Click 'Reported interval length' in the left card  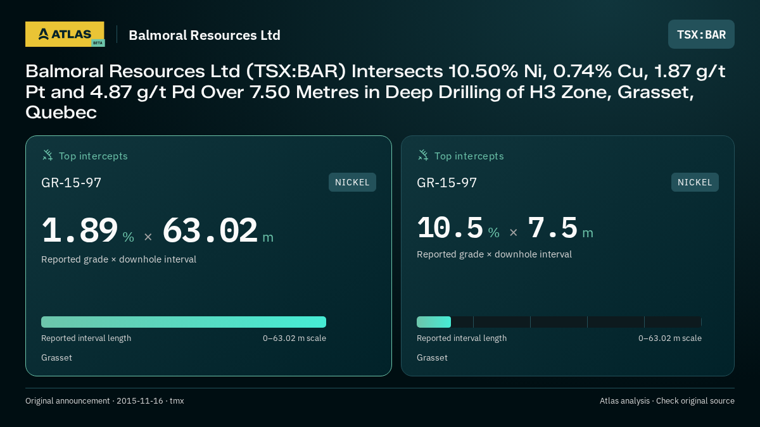tap(86, 338)
